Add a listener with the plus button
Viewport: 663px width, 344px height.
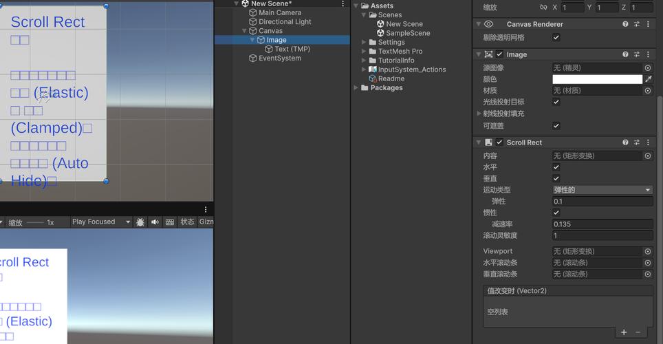tap(624, 332)
